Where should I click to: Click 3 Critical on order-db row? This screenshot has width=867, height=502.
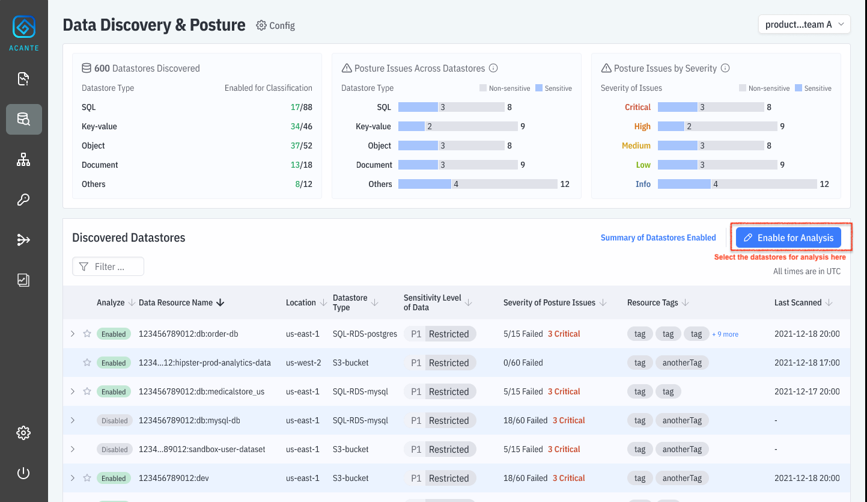(564, 334)
